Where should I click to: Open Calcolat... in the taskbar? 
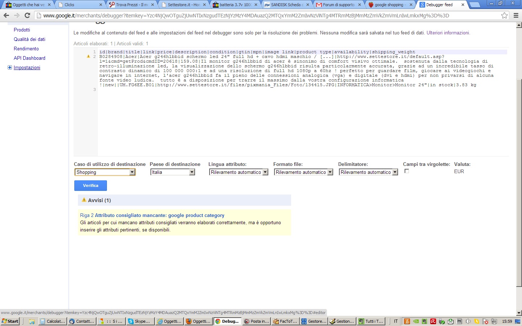coord(53,321)
